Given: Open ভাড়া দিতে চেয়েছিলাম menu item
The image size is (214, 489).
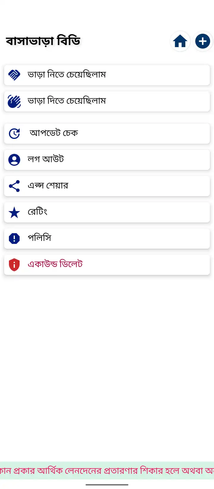Looking at the screenshot, I should pos(67,101).
